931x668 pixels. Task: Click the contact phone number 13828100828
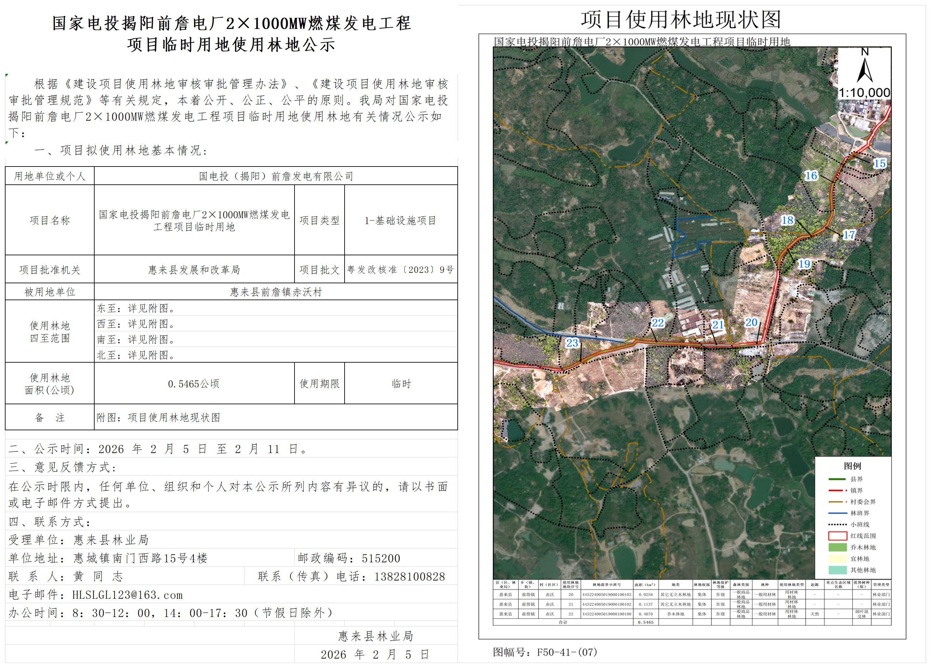coord(409,576)
